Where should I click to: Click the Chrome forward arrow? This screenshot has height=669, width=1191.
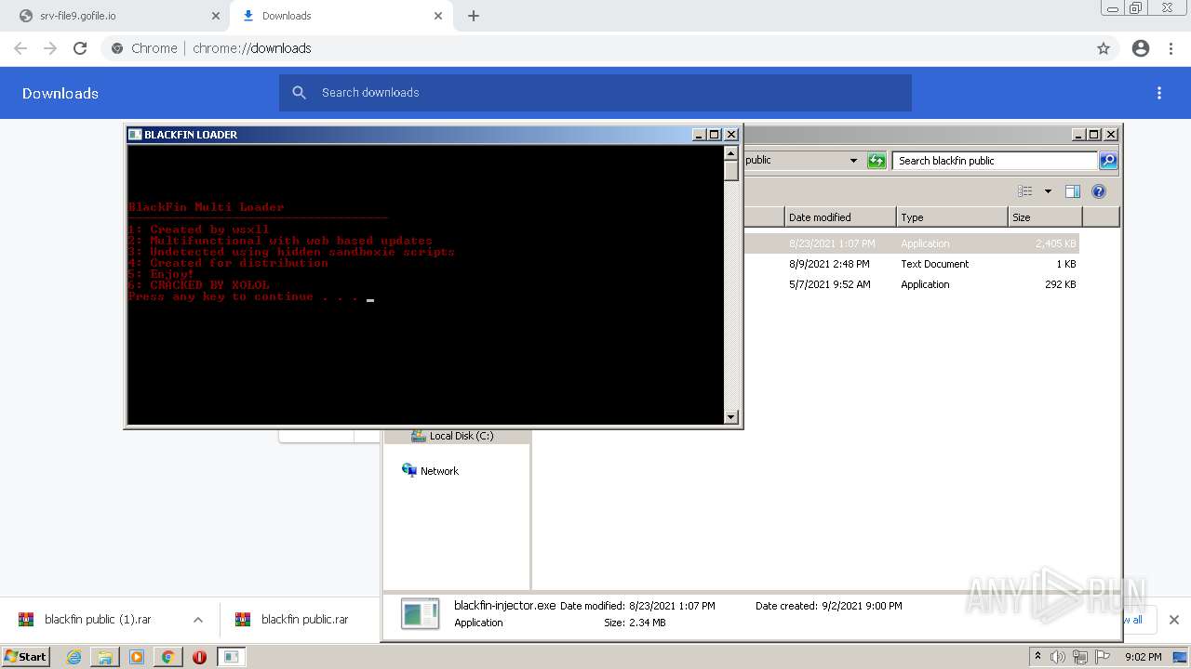tap(50, 48)
